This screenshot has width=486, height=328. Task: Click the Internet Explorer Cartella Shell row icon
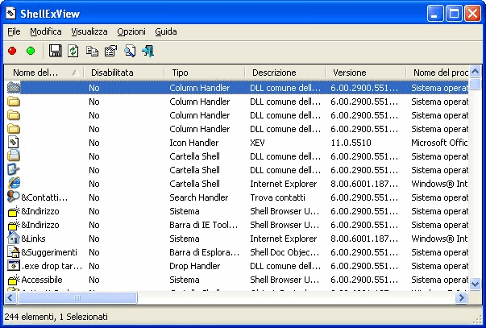tap(14, 184)
